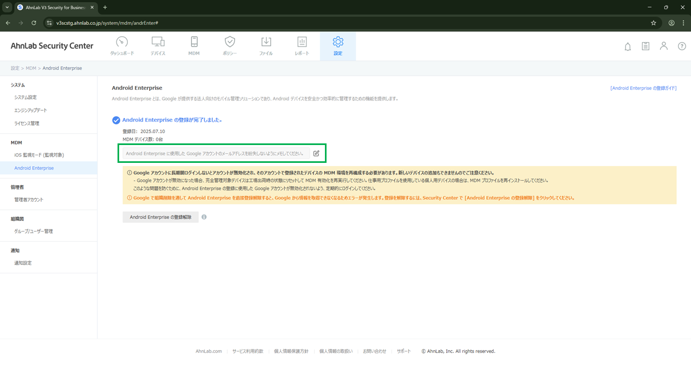The image size is (691, 375).
Task: Open 通知設定 in the sidebar
Action: (x=23, y=263)
